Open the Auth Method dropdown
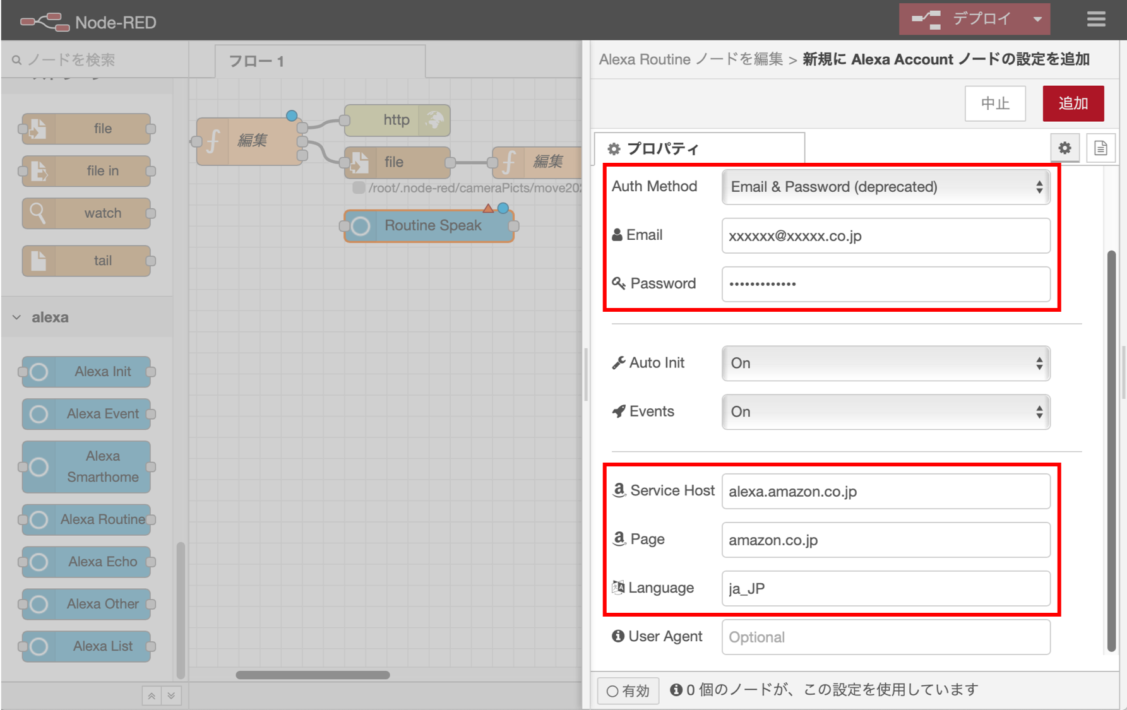The height and width of the screenshot is (710, 1127). pyautogui.click(x=886, y=187)
